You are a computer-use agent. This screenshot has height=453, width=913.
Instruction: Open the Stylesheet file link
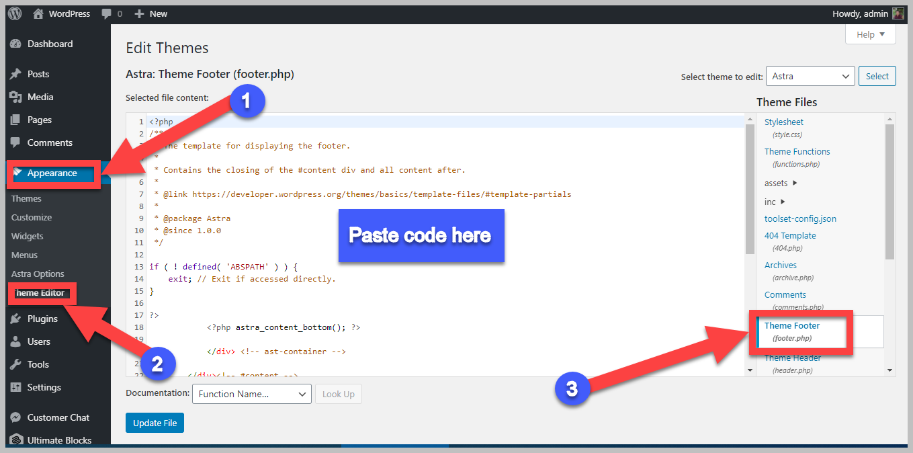[784, 122]
